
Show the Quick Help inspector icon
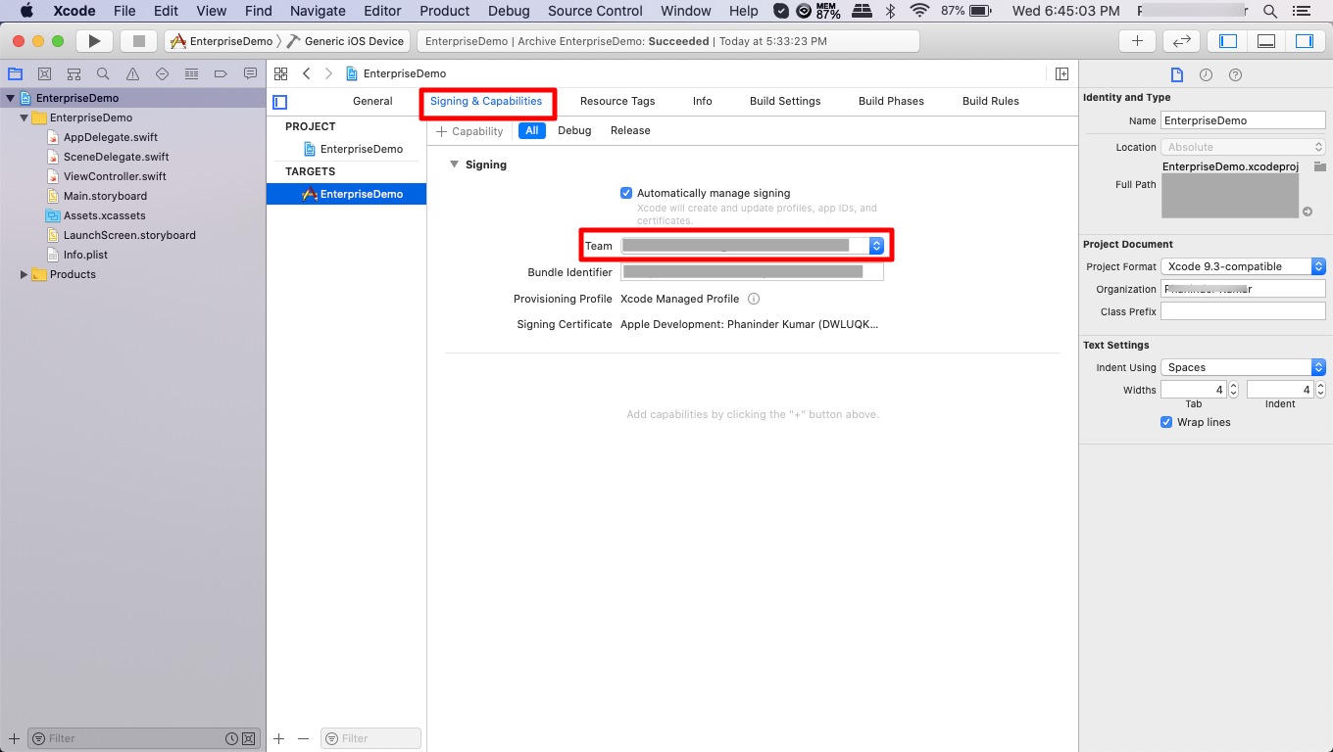click(x=1235, y=74)
